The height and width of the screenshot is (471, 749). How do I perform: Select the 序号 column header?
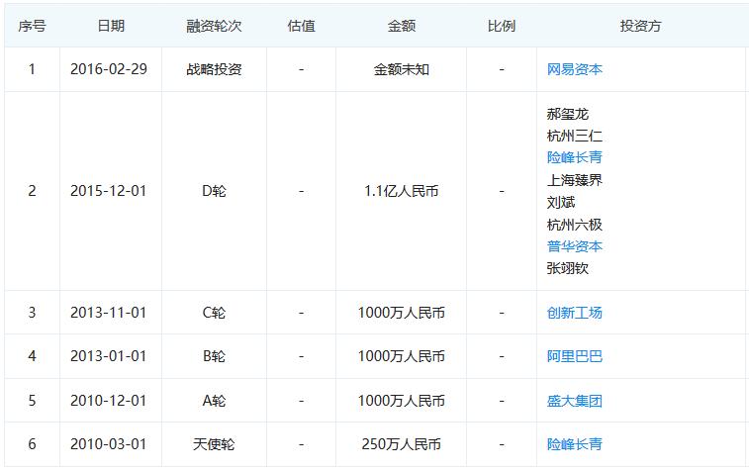pos(32,26)
